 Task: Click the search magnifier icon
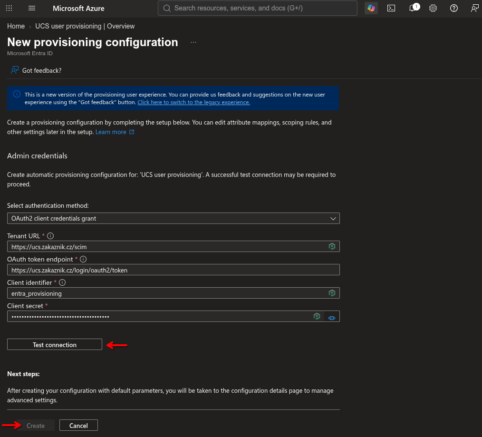pyautogui.click(x=167, y=8)
